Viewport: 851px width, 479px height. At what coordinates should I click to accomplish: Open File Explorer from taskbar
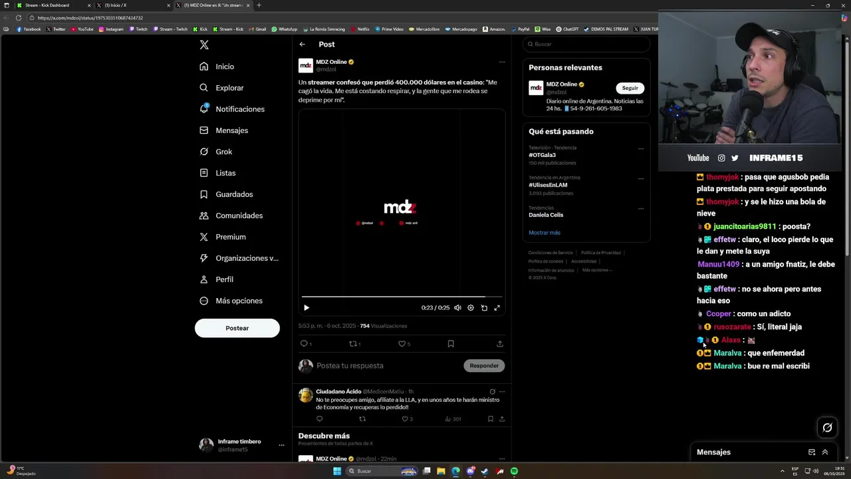441,471
